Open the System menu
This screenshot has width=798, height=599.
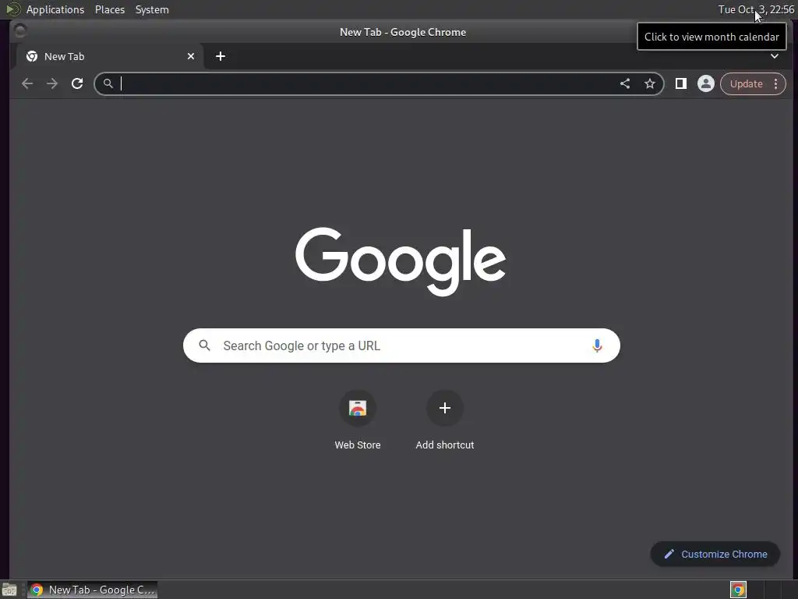click(x=152, y=9)
